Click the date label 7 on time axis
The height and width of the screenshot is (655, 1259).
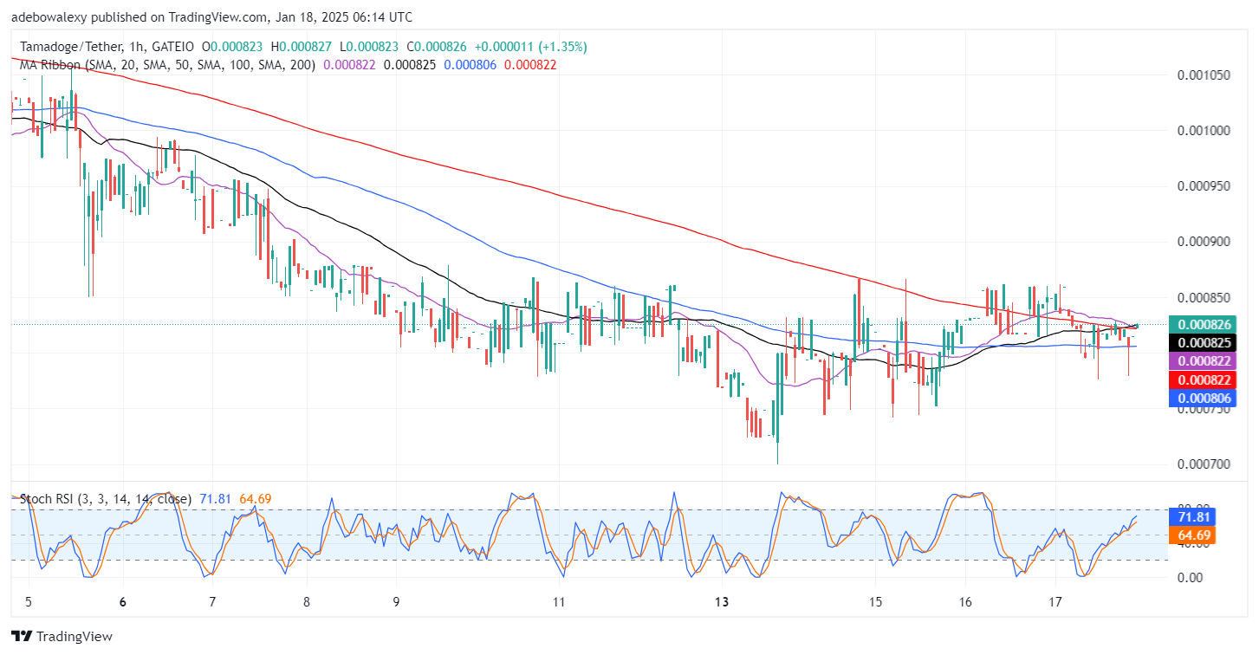(x=212, y=602)
